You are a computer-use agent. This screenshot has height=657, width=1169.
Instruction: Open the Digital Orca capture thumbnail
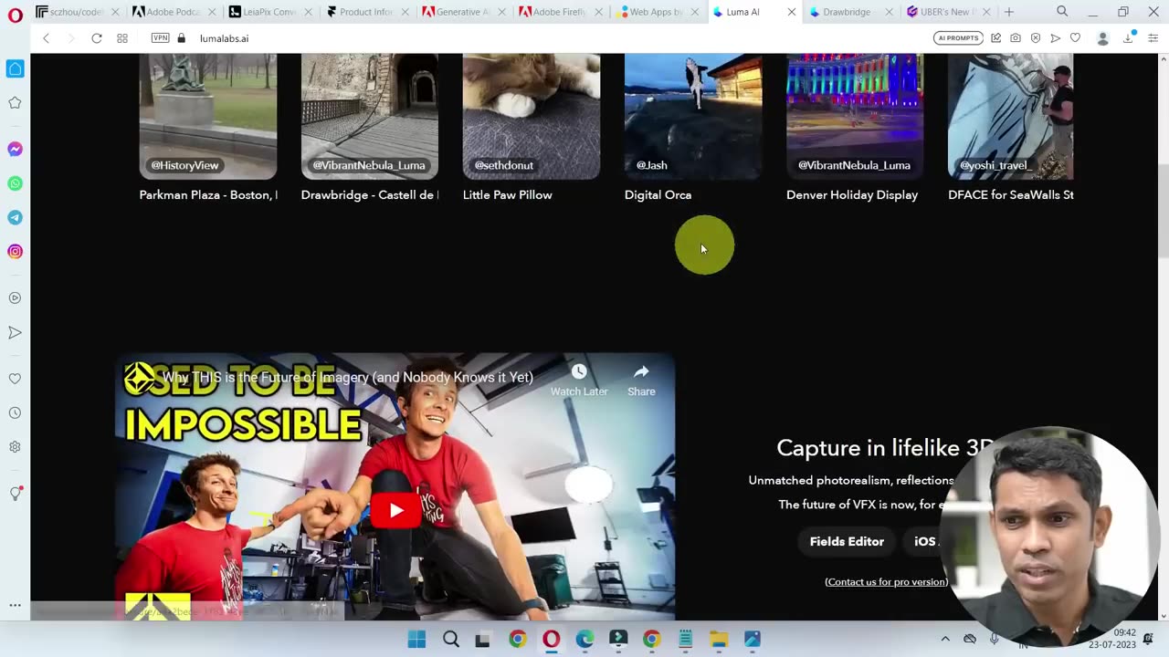point(693,116)
